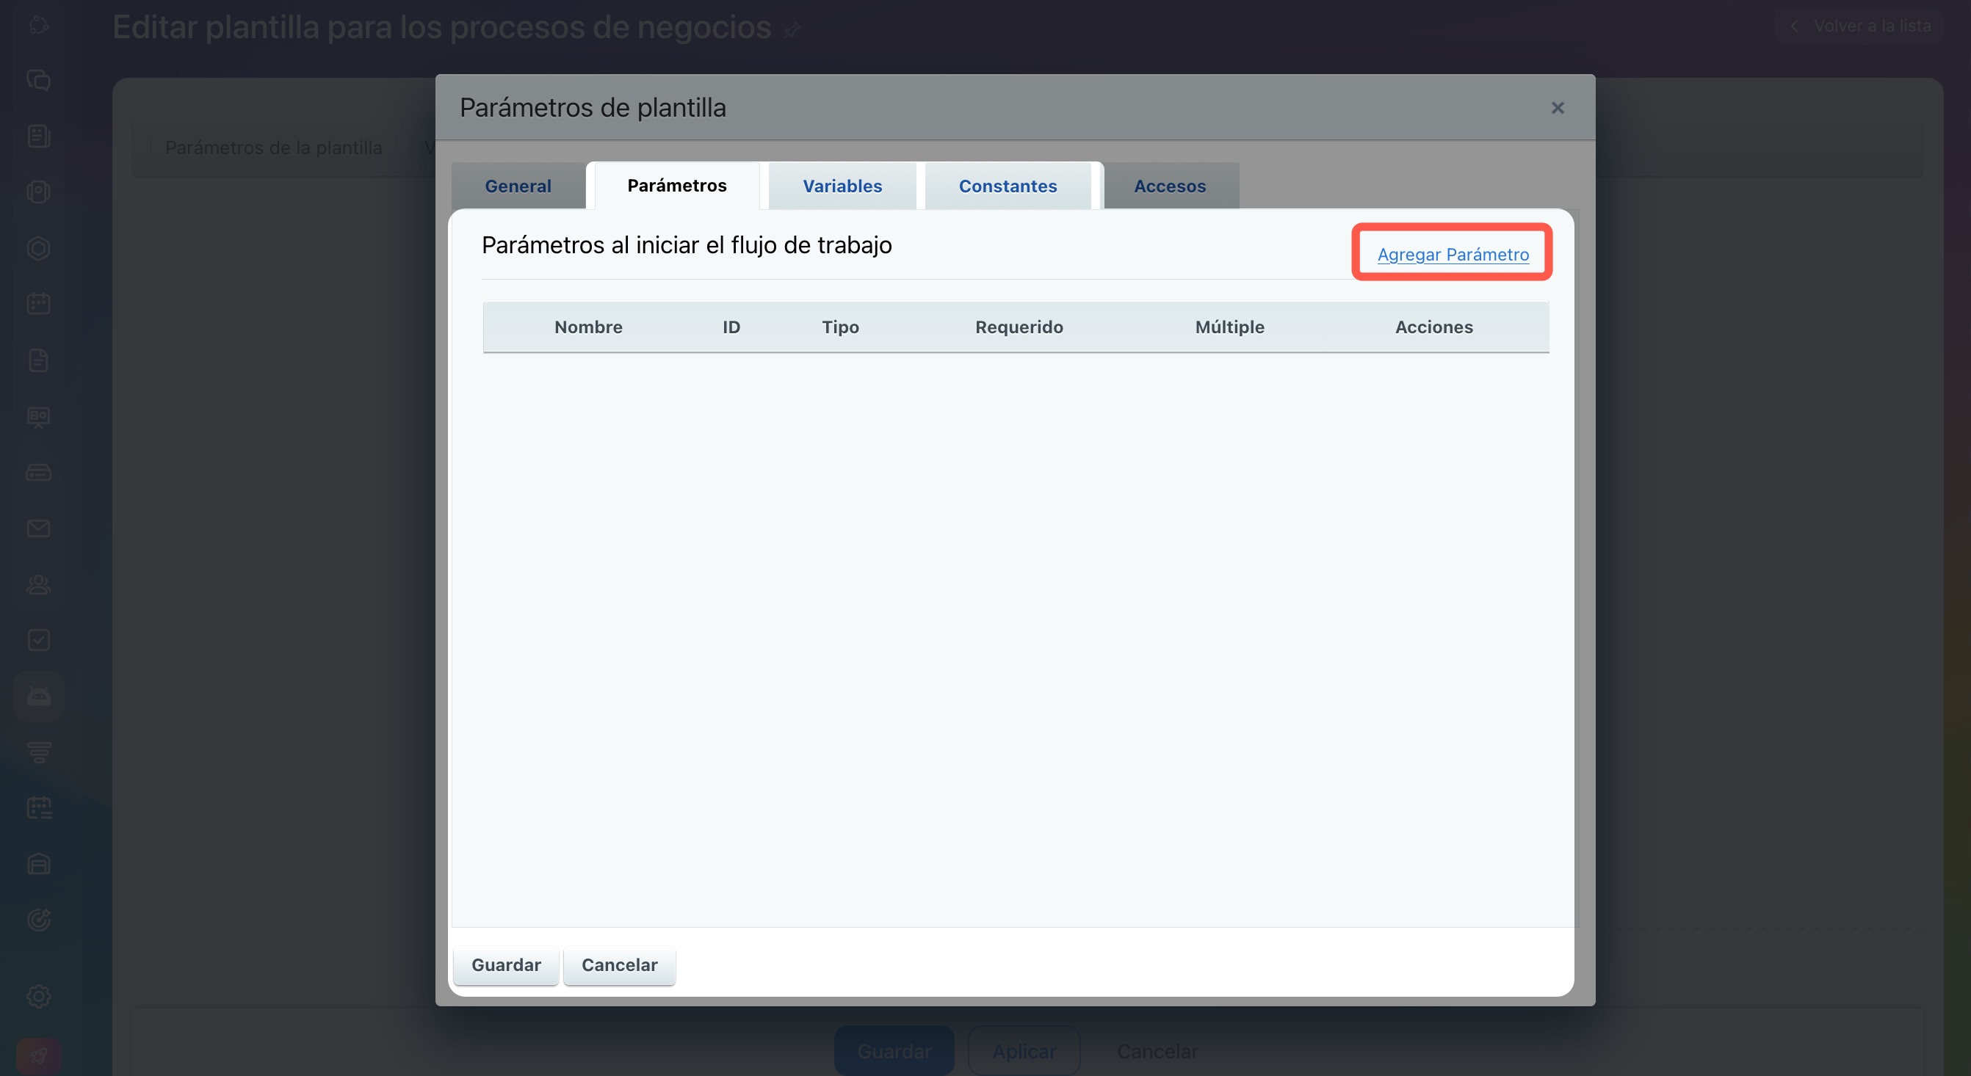The image size is (1971, 1076).
Task: Click the funnel filter sidebar icon
Action: pyautogui.click(x=38, y=752)
